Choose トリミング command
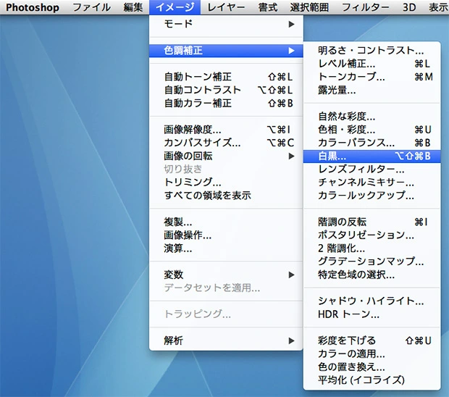 (226, 182)
